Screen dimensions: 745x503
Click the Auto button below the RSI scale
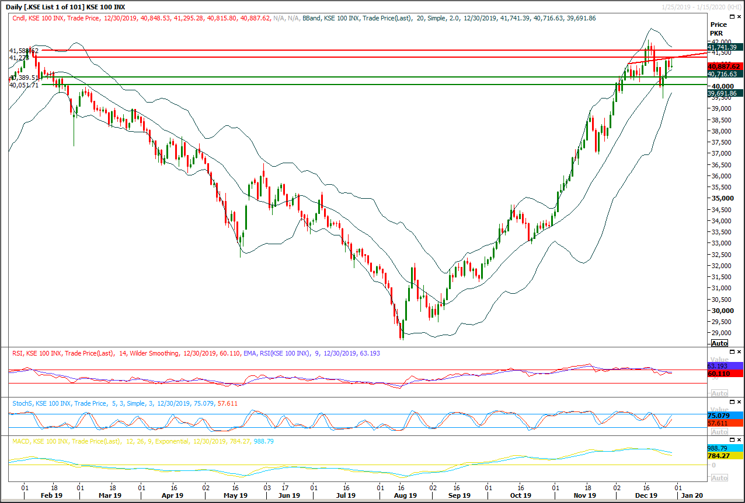719,393
